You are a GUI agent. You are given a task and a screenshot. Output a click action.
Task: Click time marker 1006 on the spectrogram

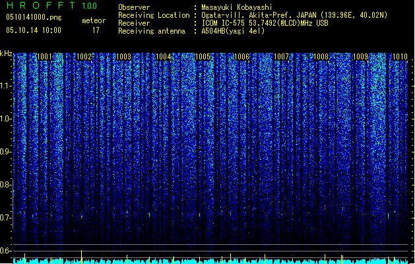242,57
